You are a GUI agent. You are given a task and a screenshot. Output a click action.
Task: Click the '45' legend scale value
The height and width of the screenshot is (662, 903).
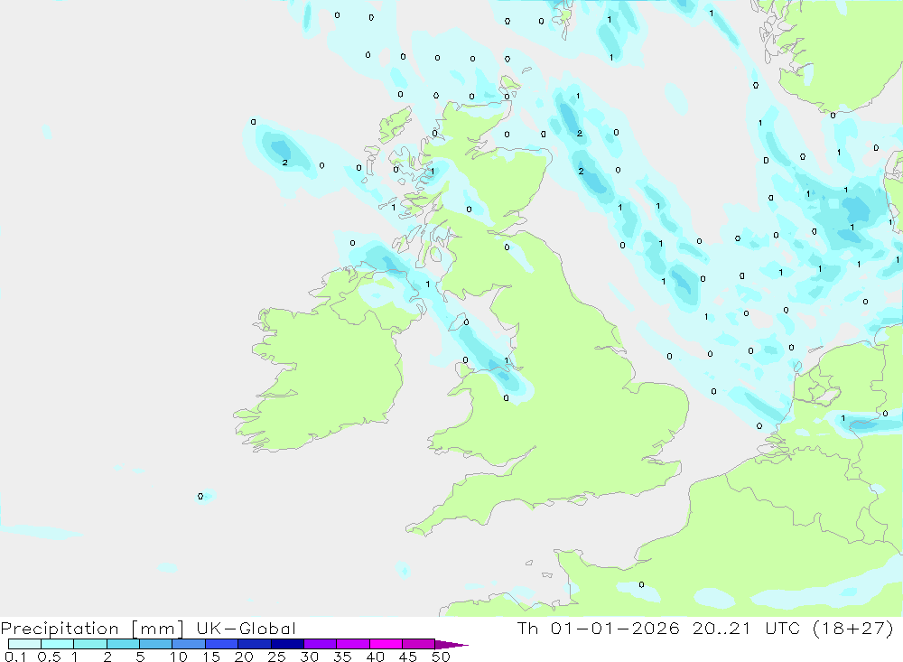point(408,657)
